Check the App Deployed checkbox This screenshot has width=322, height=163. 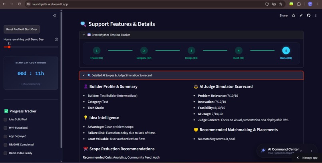[x=6, y=136]
